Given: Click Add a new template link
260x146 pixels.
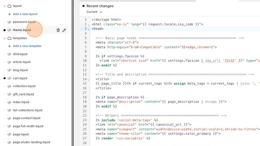Looking at the screenshot, I should pyautogui.click(x=27, y=46).
